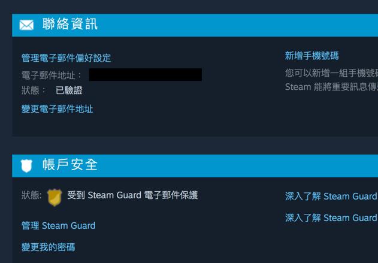378x263 pixels.
Task: Click the redacted email address field
Action: click(x=146, y=74)
